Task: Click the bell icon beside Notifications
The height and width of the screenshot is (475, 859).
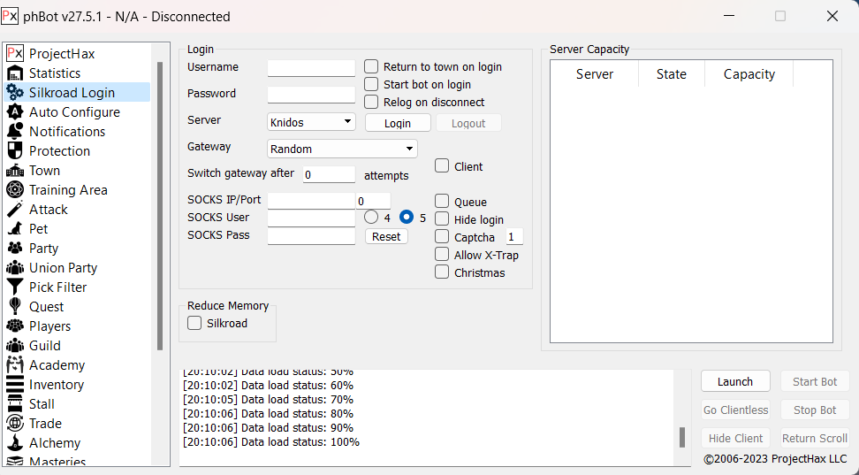Action: pos(14,132)
